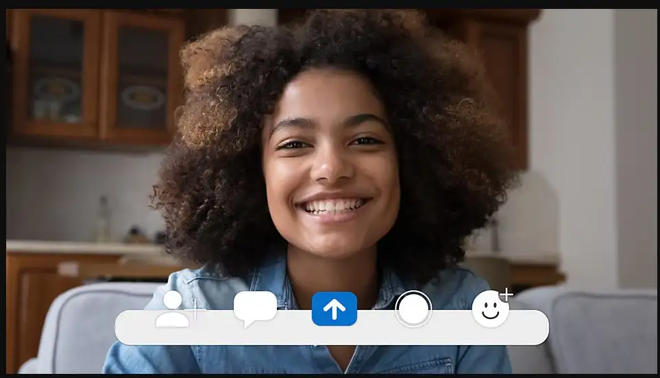Open the chat speech bubble icon
660x378 pixels.
[255, 309]
